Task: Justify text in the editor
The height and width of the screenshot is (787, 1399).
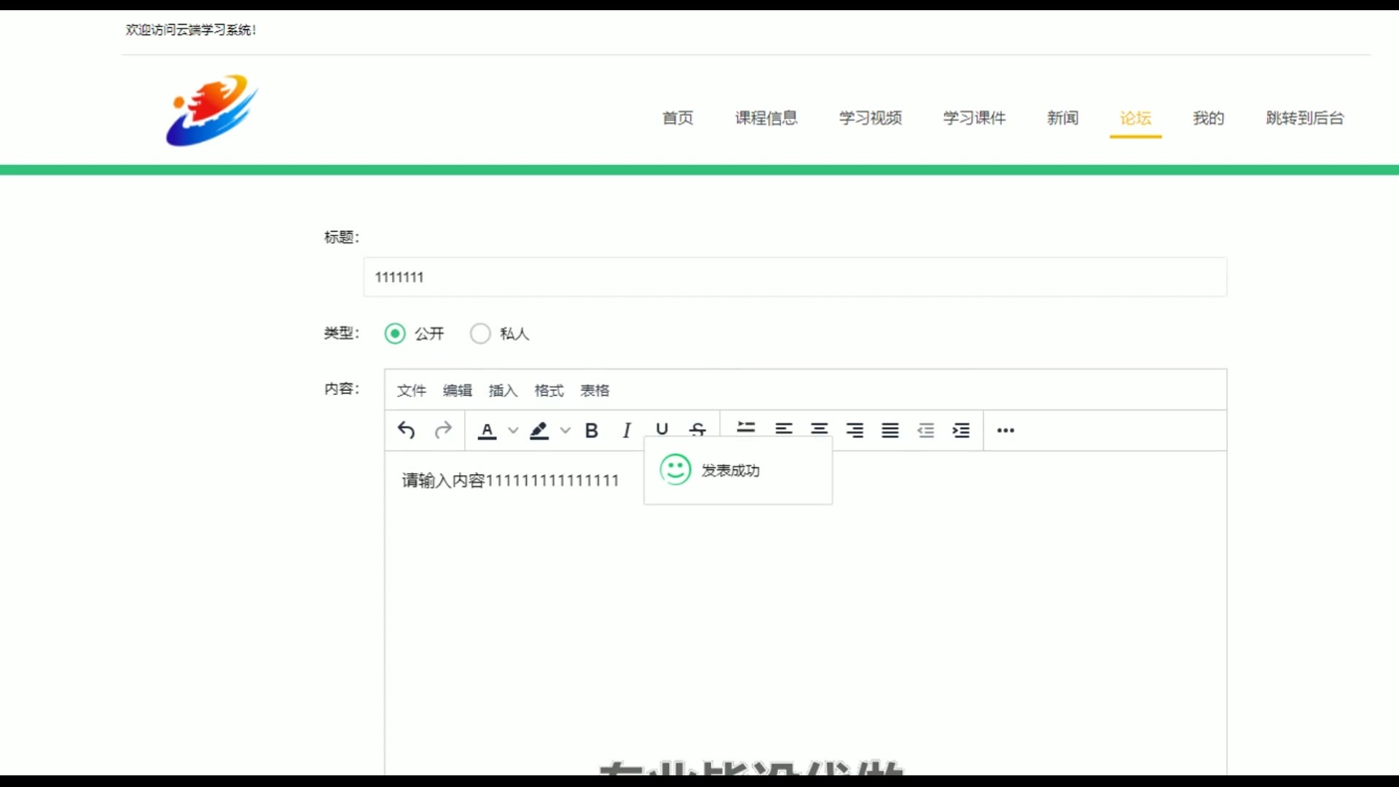Action: [890, 430]
